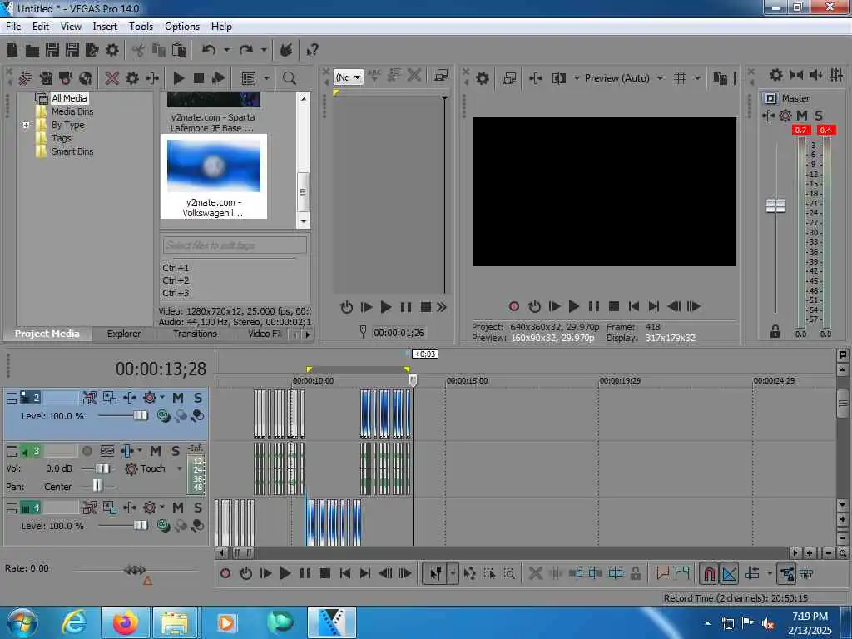Screen dimensions: 852x639
Task: Open Project Properties gear in main toolbar
Action: pos(112,51)
